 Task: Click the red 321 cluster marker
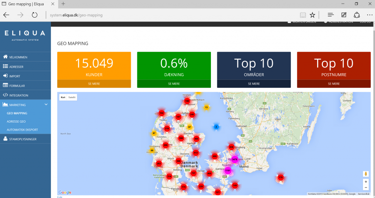[x=218, y=192]
